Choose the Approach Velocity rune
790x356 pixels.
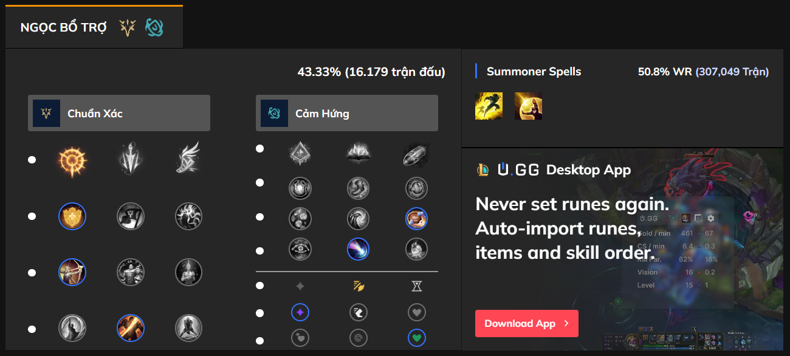(358, 249)
